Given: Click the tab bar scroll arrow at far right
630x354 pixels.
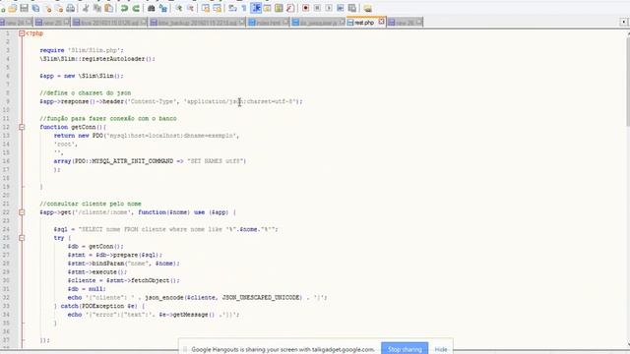Looking at the screenshot, I should [x=623, y=22].
